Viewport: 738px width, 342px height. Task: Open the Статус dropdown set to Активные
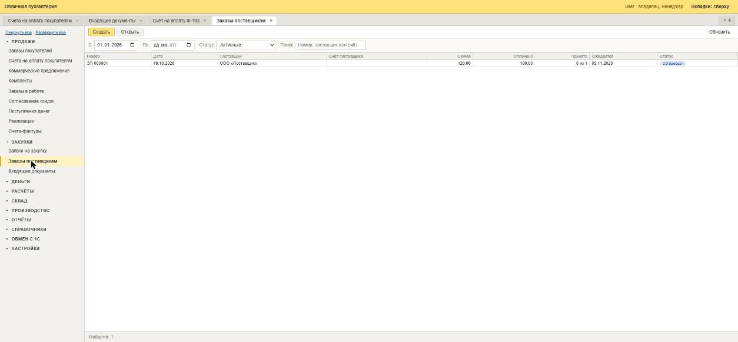click(x=246, y=45)
